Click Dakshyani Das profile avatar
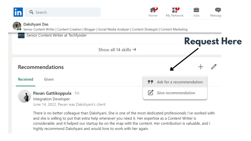 click(x=17, y=26)
